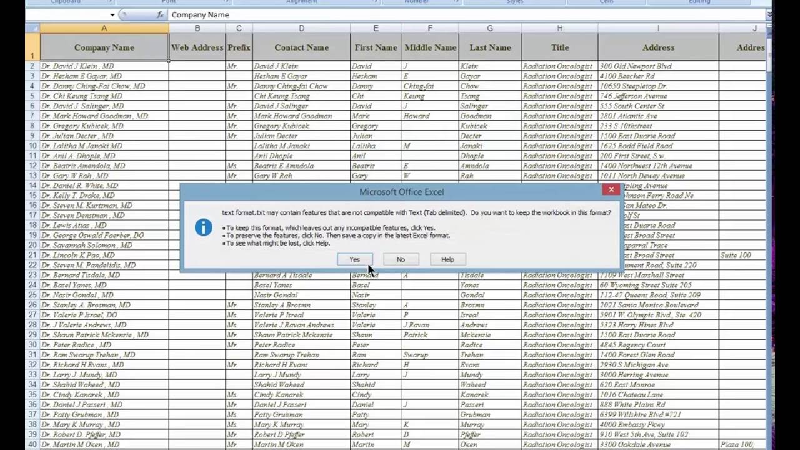800x450 pixels.
Task: Select address cell 2021 Santa Monica Boulevard
Action: point(658,305)
